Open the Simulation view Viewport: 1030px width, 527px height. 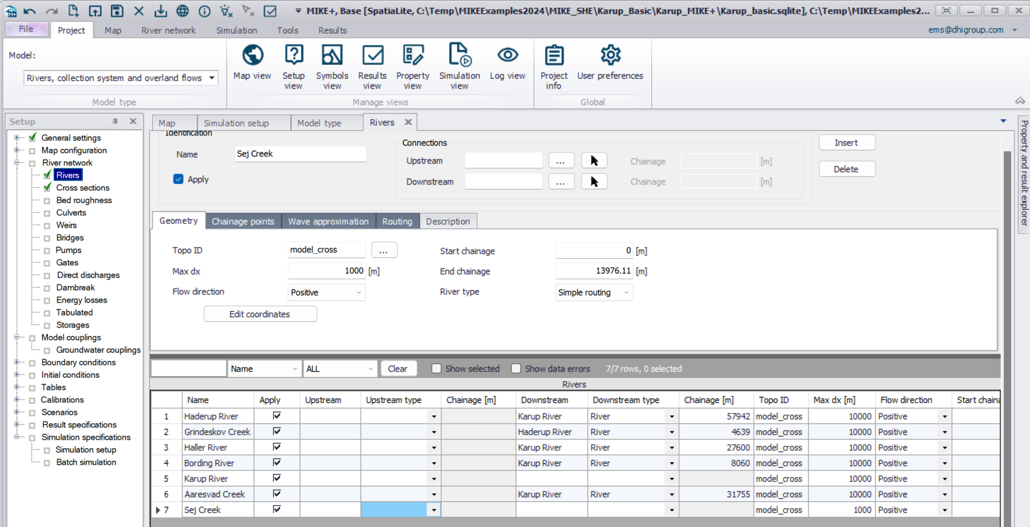(x=459, y=67)
